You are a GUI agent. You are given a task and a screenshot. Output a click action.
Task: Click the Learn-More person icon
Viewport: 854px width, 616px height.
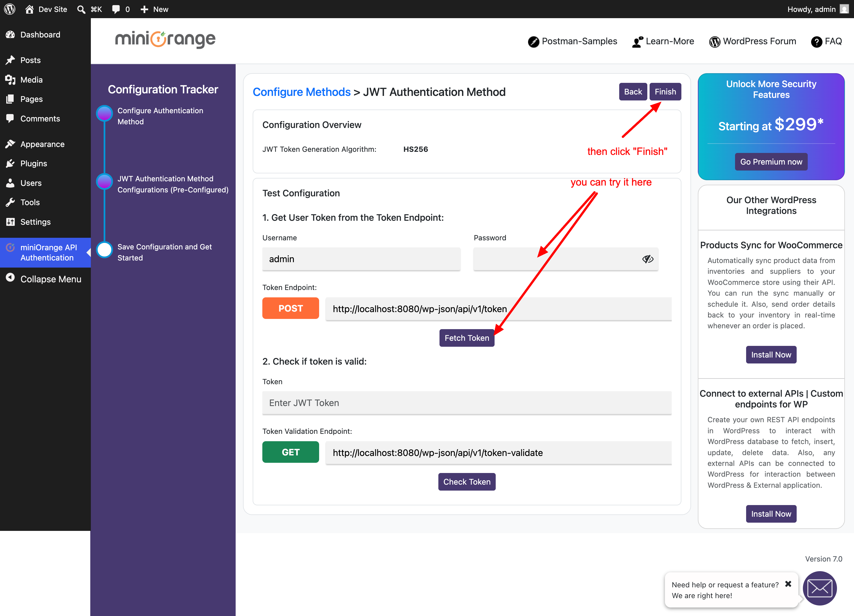[637, 42]
